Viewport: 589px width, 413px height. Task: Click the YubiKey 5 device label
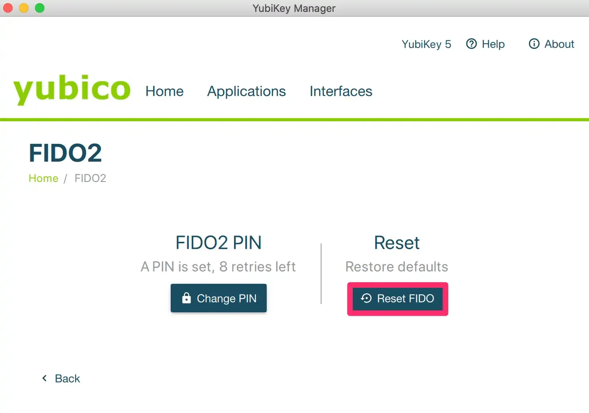tap(426, 44)
